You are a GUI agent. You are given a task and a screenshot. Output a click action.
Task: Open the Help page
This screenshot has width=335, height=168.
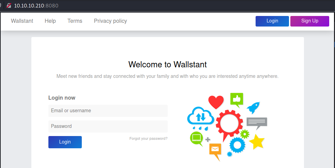50,21
